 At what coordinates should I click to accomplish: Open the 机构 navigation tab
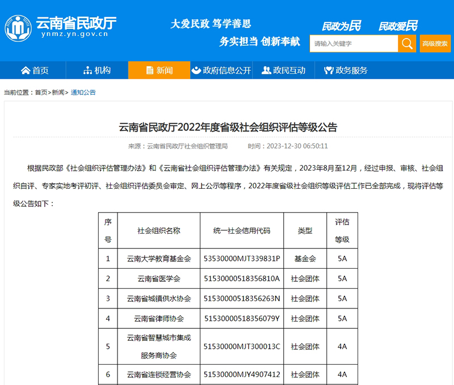(97, 70)
